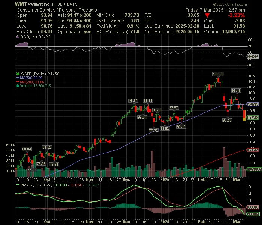Viewport: 262px width, 225px height.
Task: Click the Friday 7-Mar-2025 12:57 pm timestamp
Action: [x=215, y=10]
